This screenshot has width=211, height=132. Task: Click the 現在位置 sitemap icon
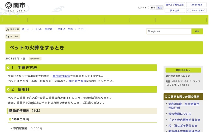tap(8, 29)
